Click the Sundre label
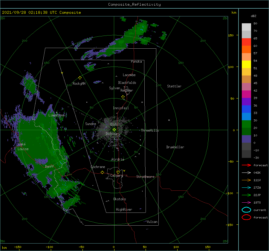Viewport: 269px width, 251px height. (x=91, y=124)
